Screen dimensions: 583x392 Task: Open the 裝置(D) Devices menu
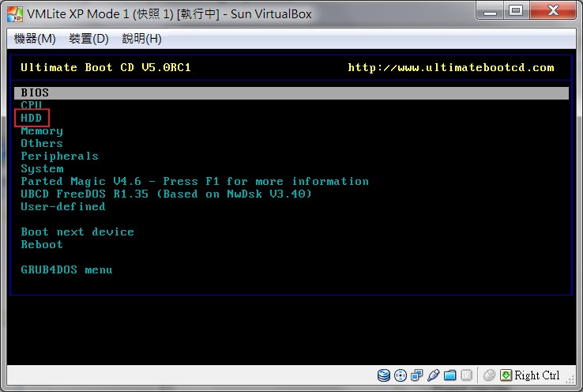(88, 39)
